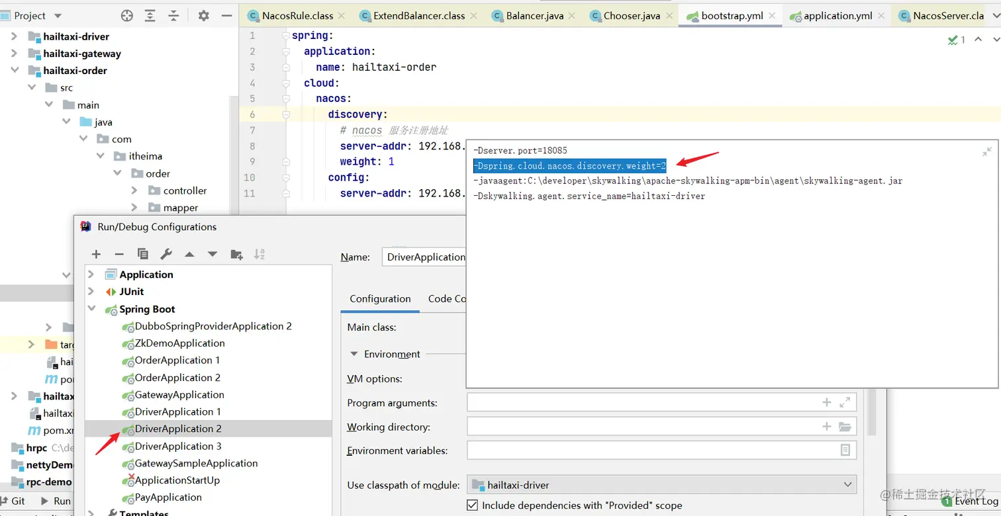1001x516 pixels.
Task: Sort configurations alphabetically icon
Action: pos(260,254)
